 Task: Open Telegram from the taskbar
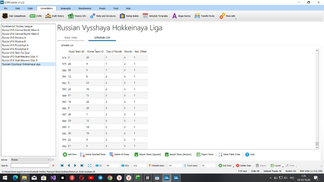point(100,177)
